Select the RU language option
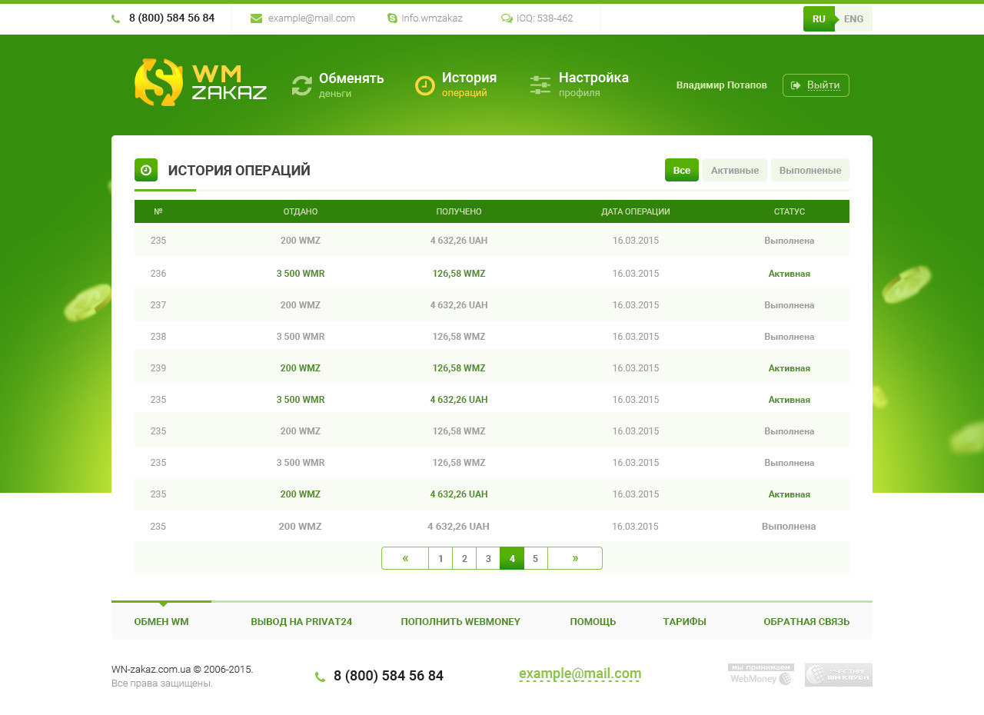 819,19
